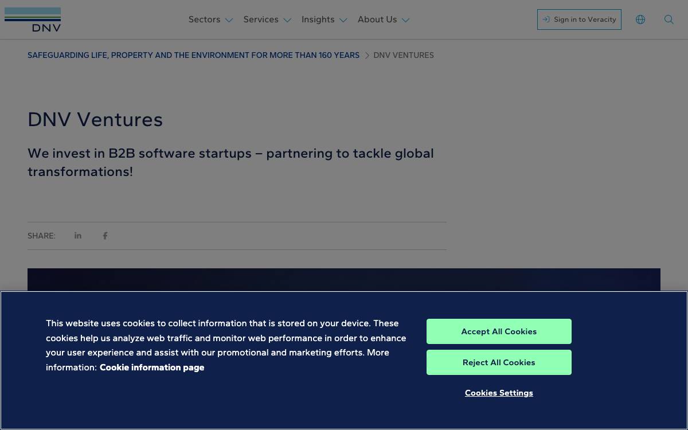Share page on Facebook

pyautogui.click(x=105, y=236)
